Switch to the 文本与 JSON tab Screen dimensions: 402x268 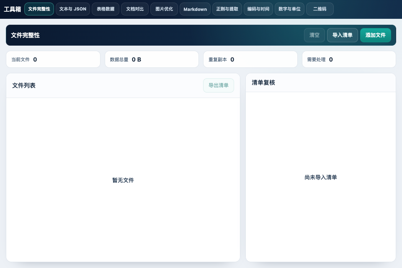point(73,9)
